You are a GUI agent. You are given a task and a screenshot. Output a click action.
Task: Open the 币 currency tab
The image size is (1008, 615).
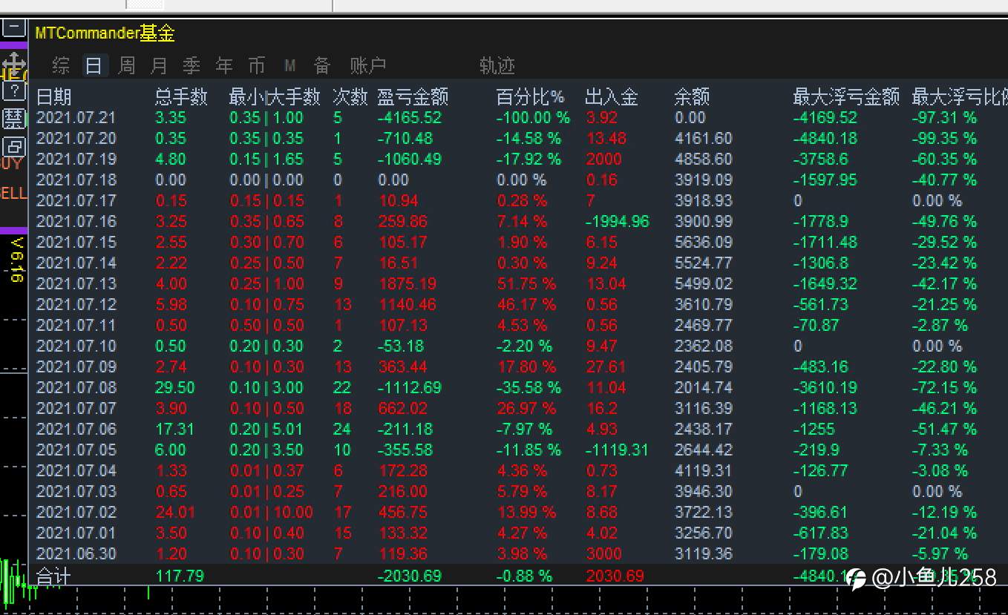(257, 66)
